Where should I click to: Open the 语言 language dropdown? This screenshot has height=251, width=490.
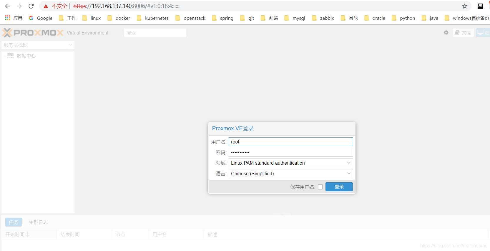point(291,174)
